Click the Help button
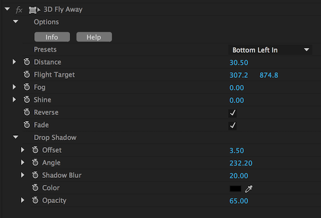 pyautogui.click(x=94, y=37)
